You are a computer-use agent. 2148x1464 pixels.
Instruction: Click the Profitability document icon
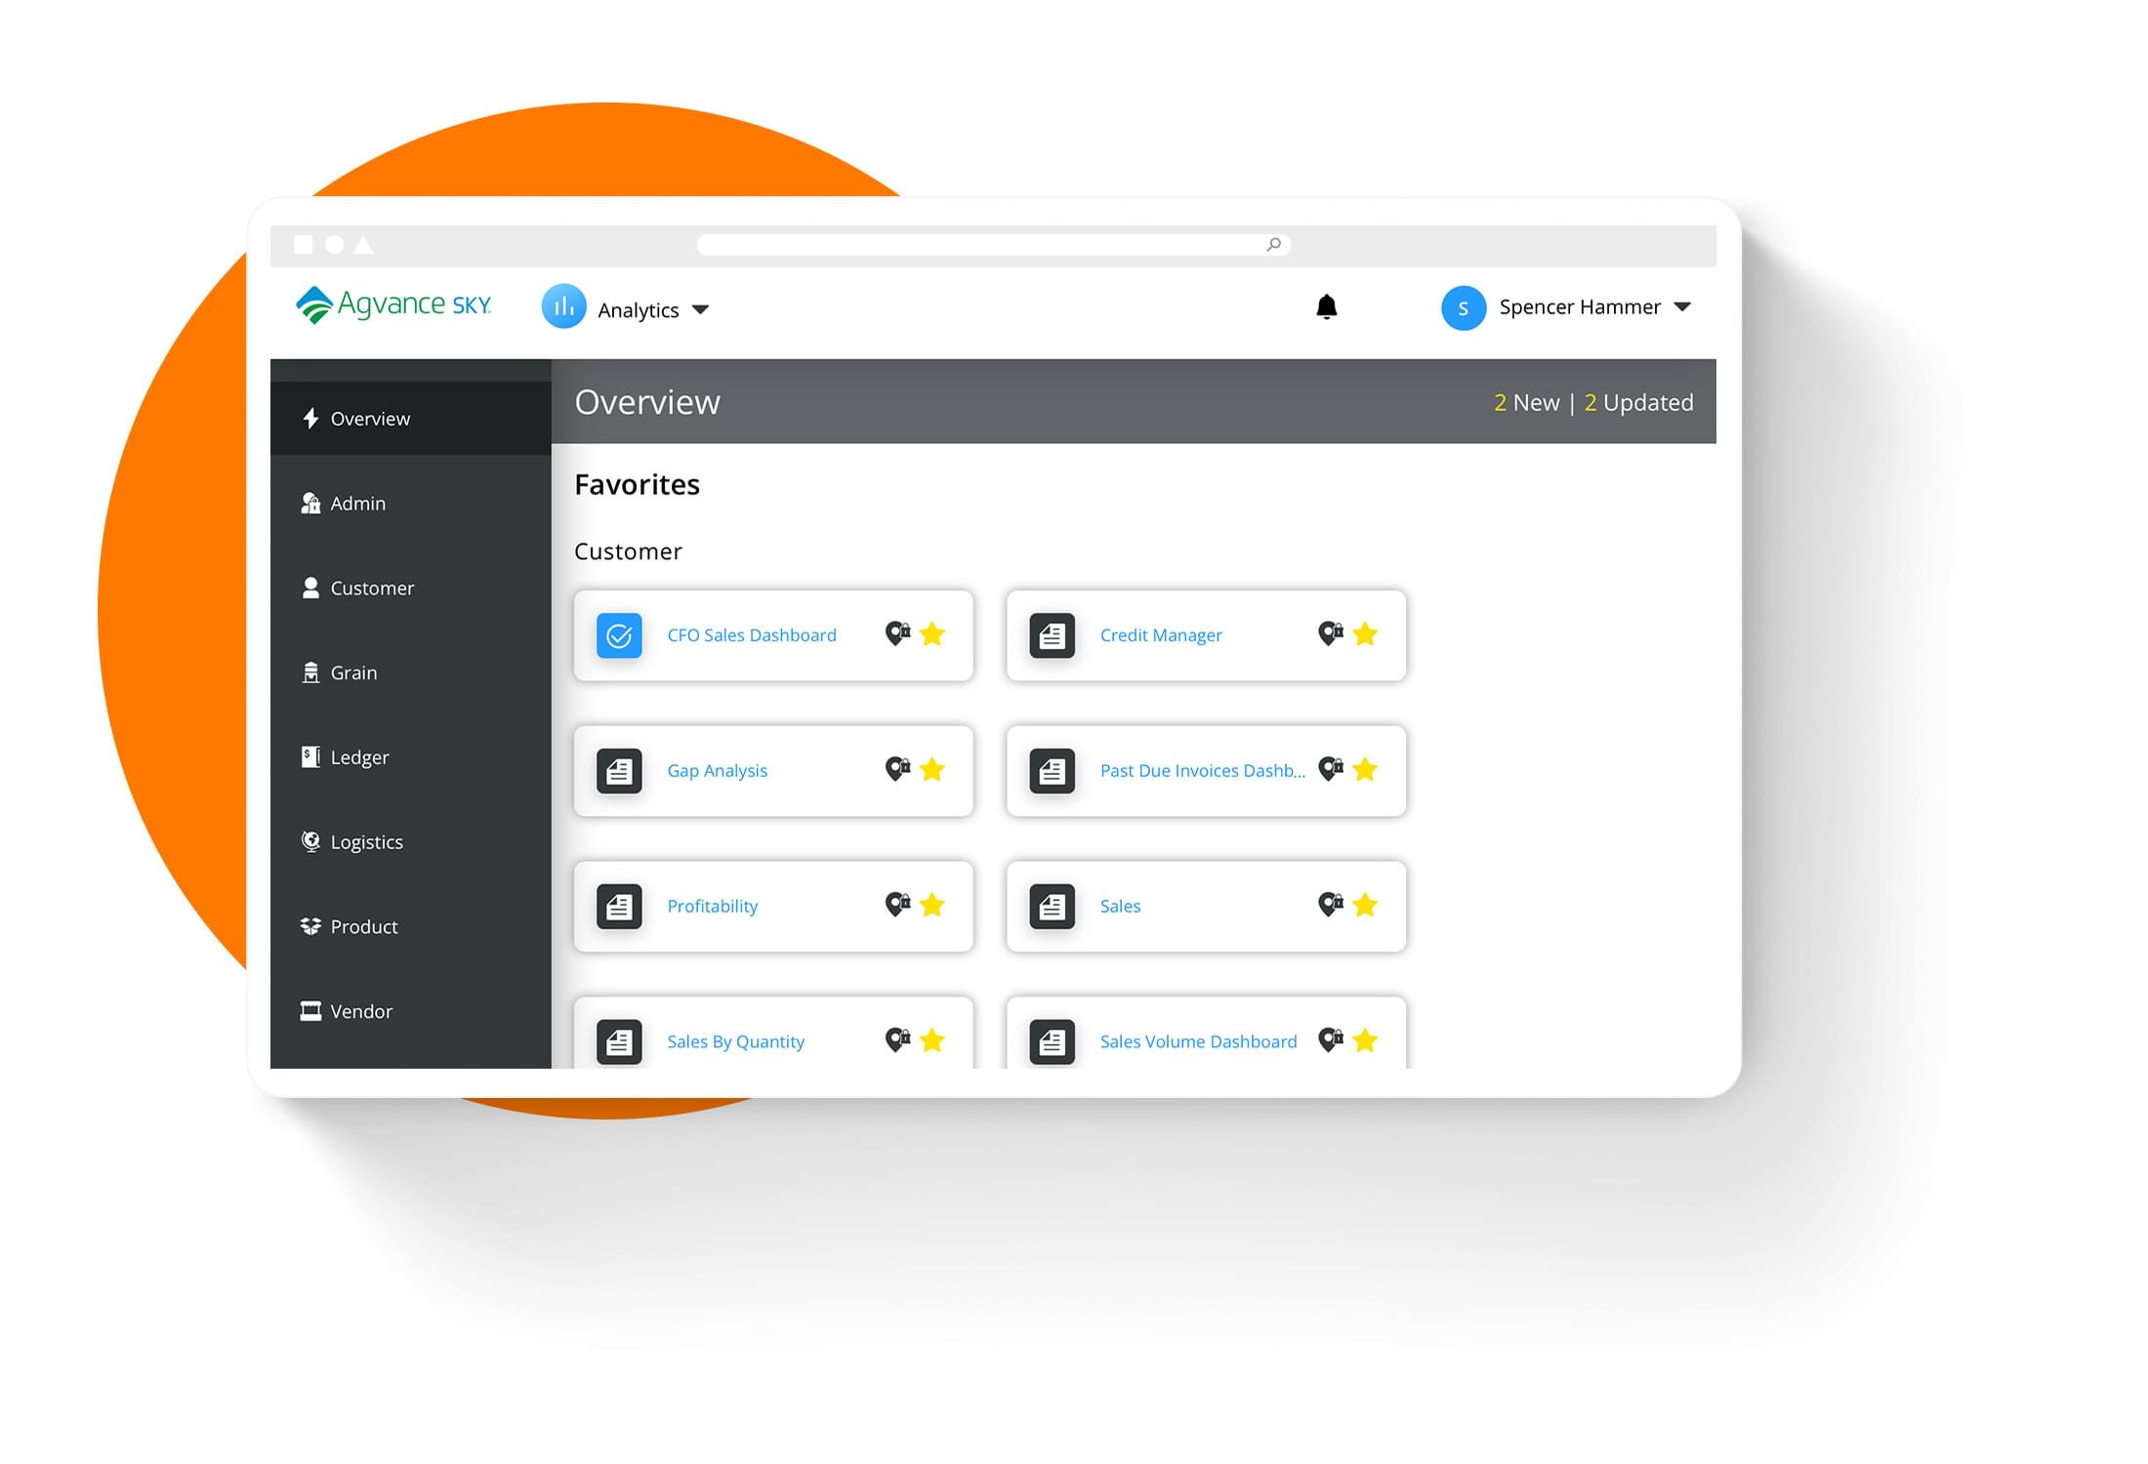point(619,908)
